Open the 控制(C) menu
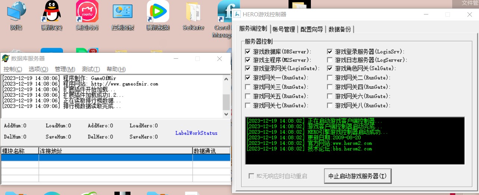This screenshot has width=479, height=195. 13,69
